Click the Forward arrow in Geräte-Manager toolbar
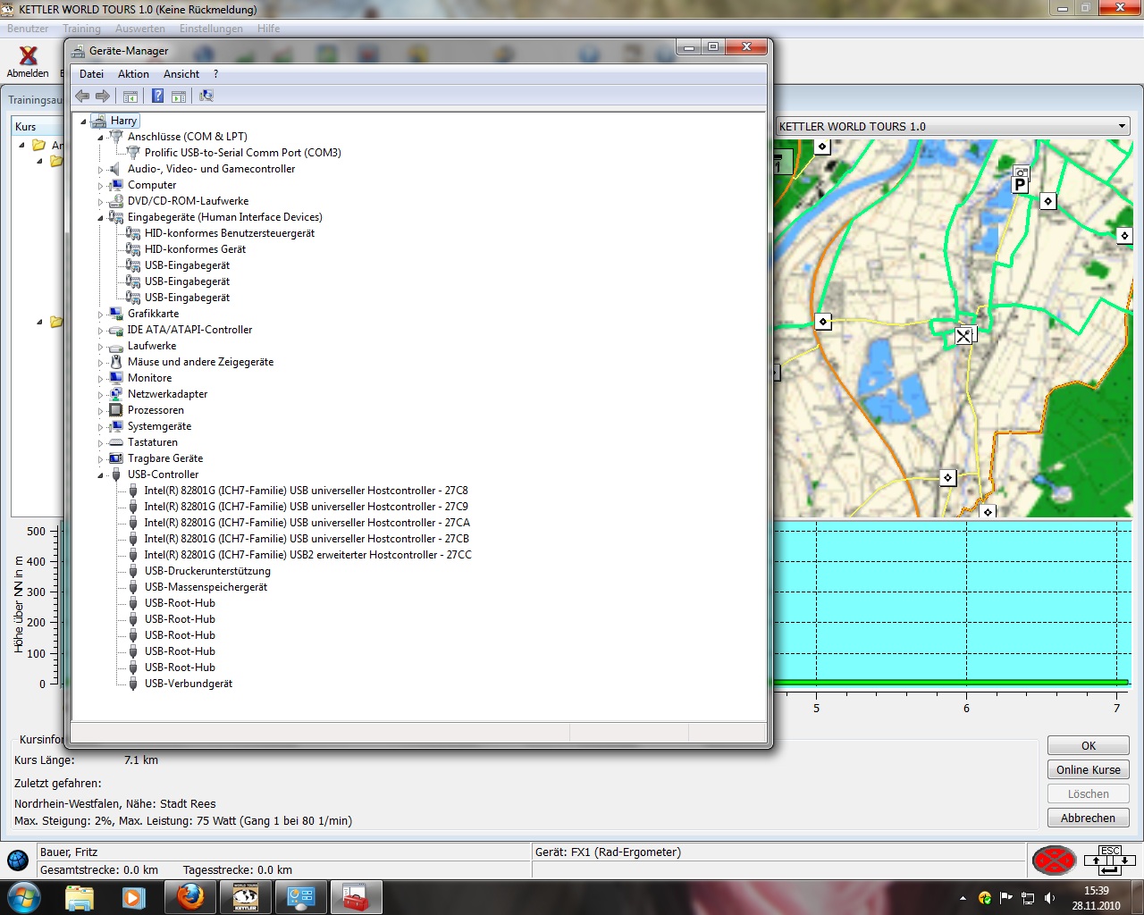The height and width of the screenshot is (915, 1144). pos(103,97)
